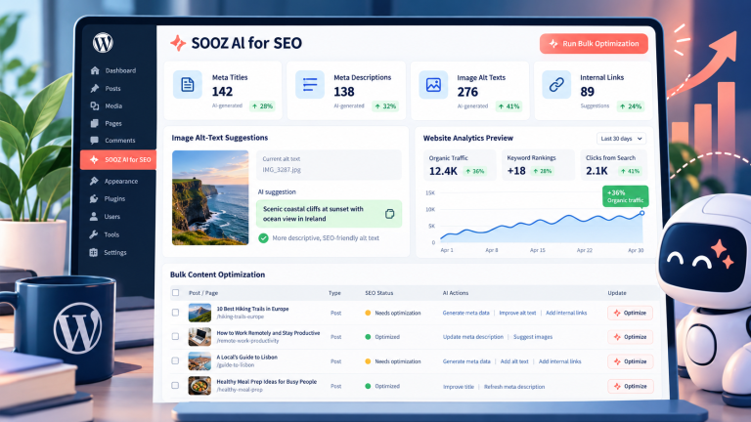Image resolution: width=751 pixels, height=422 pixels.
Task: Click the orange status dot for Hiking Trails
Action: (368, 313)
